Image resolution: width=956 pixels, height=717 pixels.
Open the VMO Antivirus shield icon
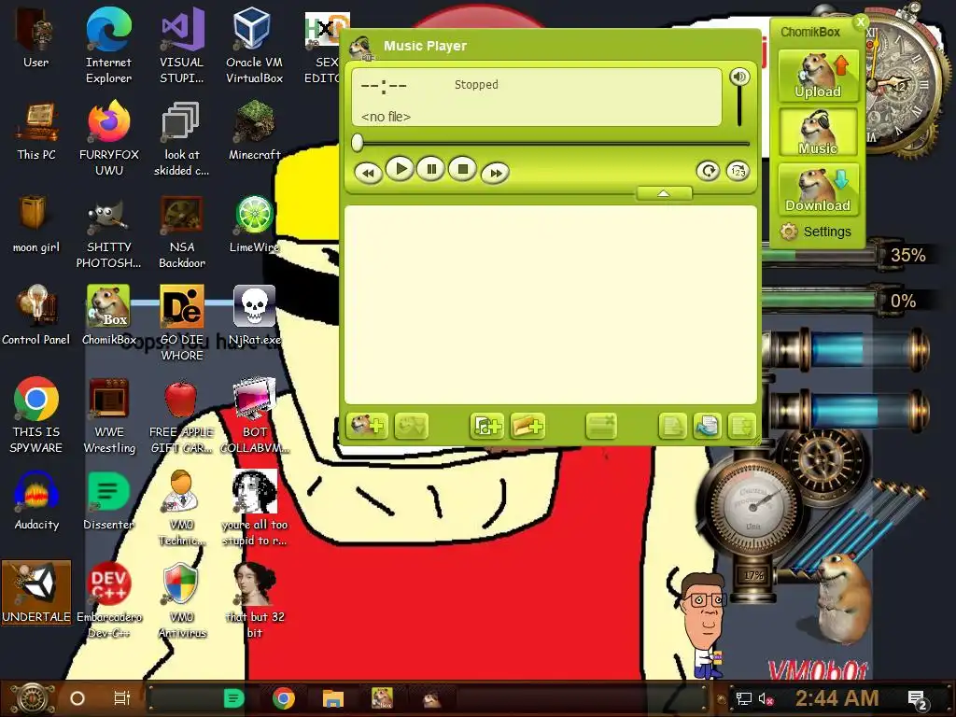(182, 600)
